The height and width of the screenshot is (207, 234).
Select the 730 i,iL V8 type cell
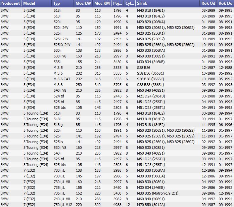(x=62, y=182)
